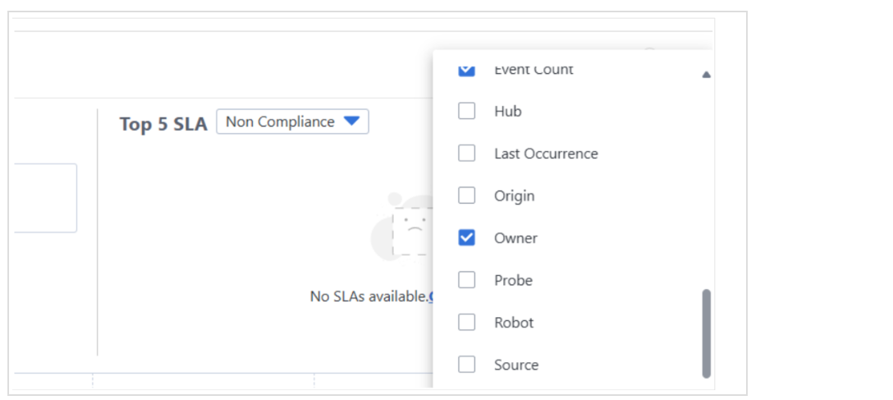Click the sad face empty-state icon
The height and width of the screenshot is (400, 893).
(x=413, y=228)
